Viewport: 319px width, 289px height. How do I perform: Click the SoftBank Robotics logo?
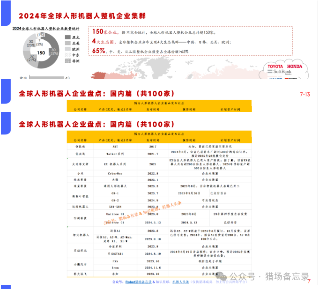(x=280, y=72)
